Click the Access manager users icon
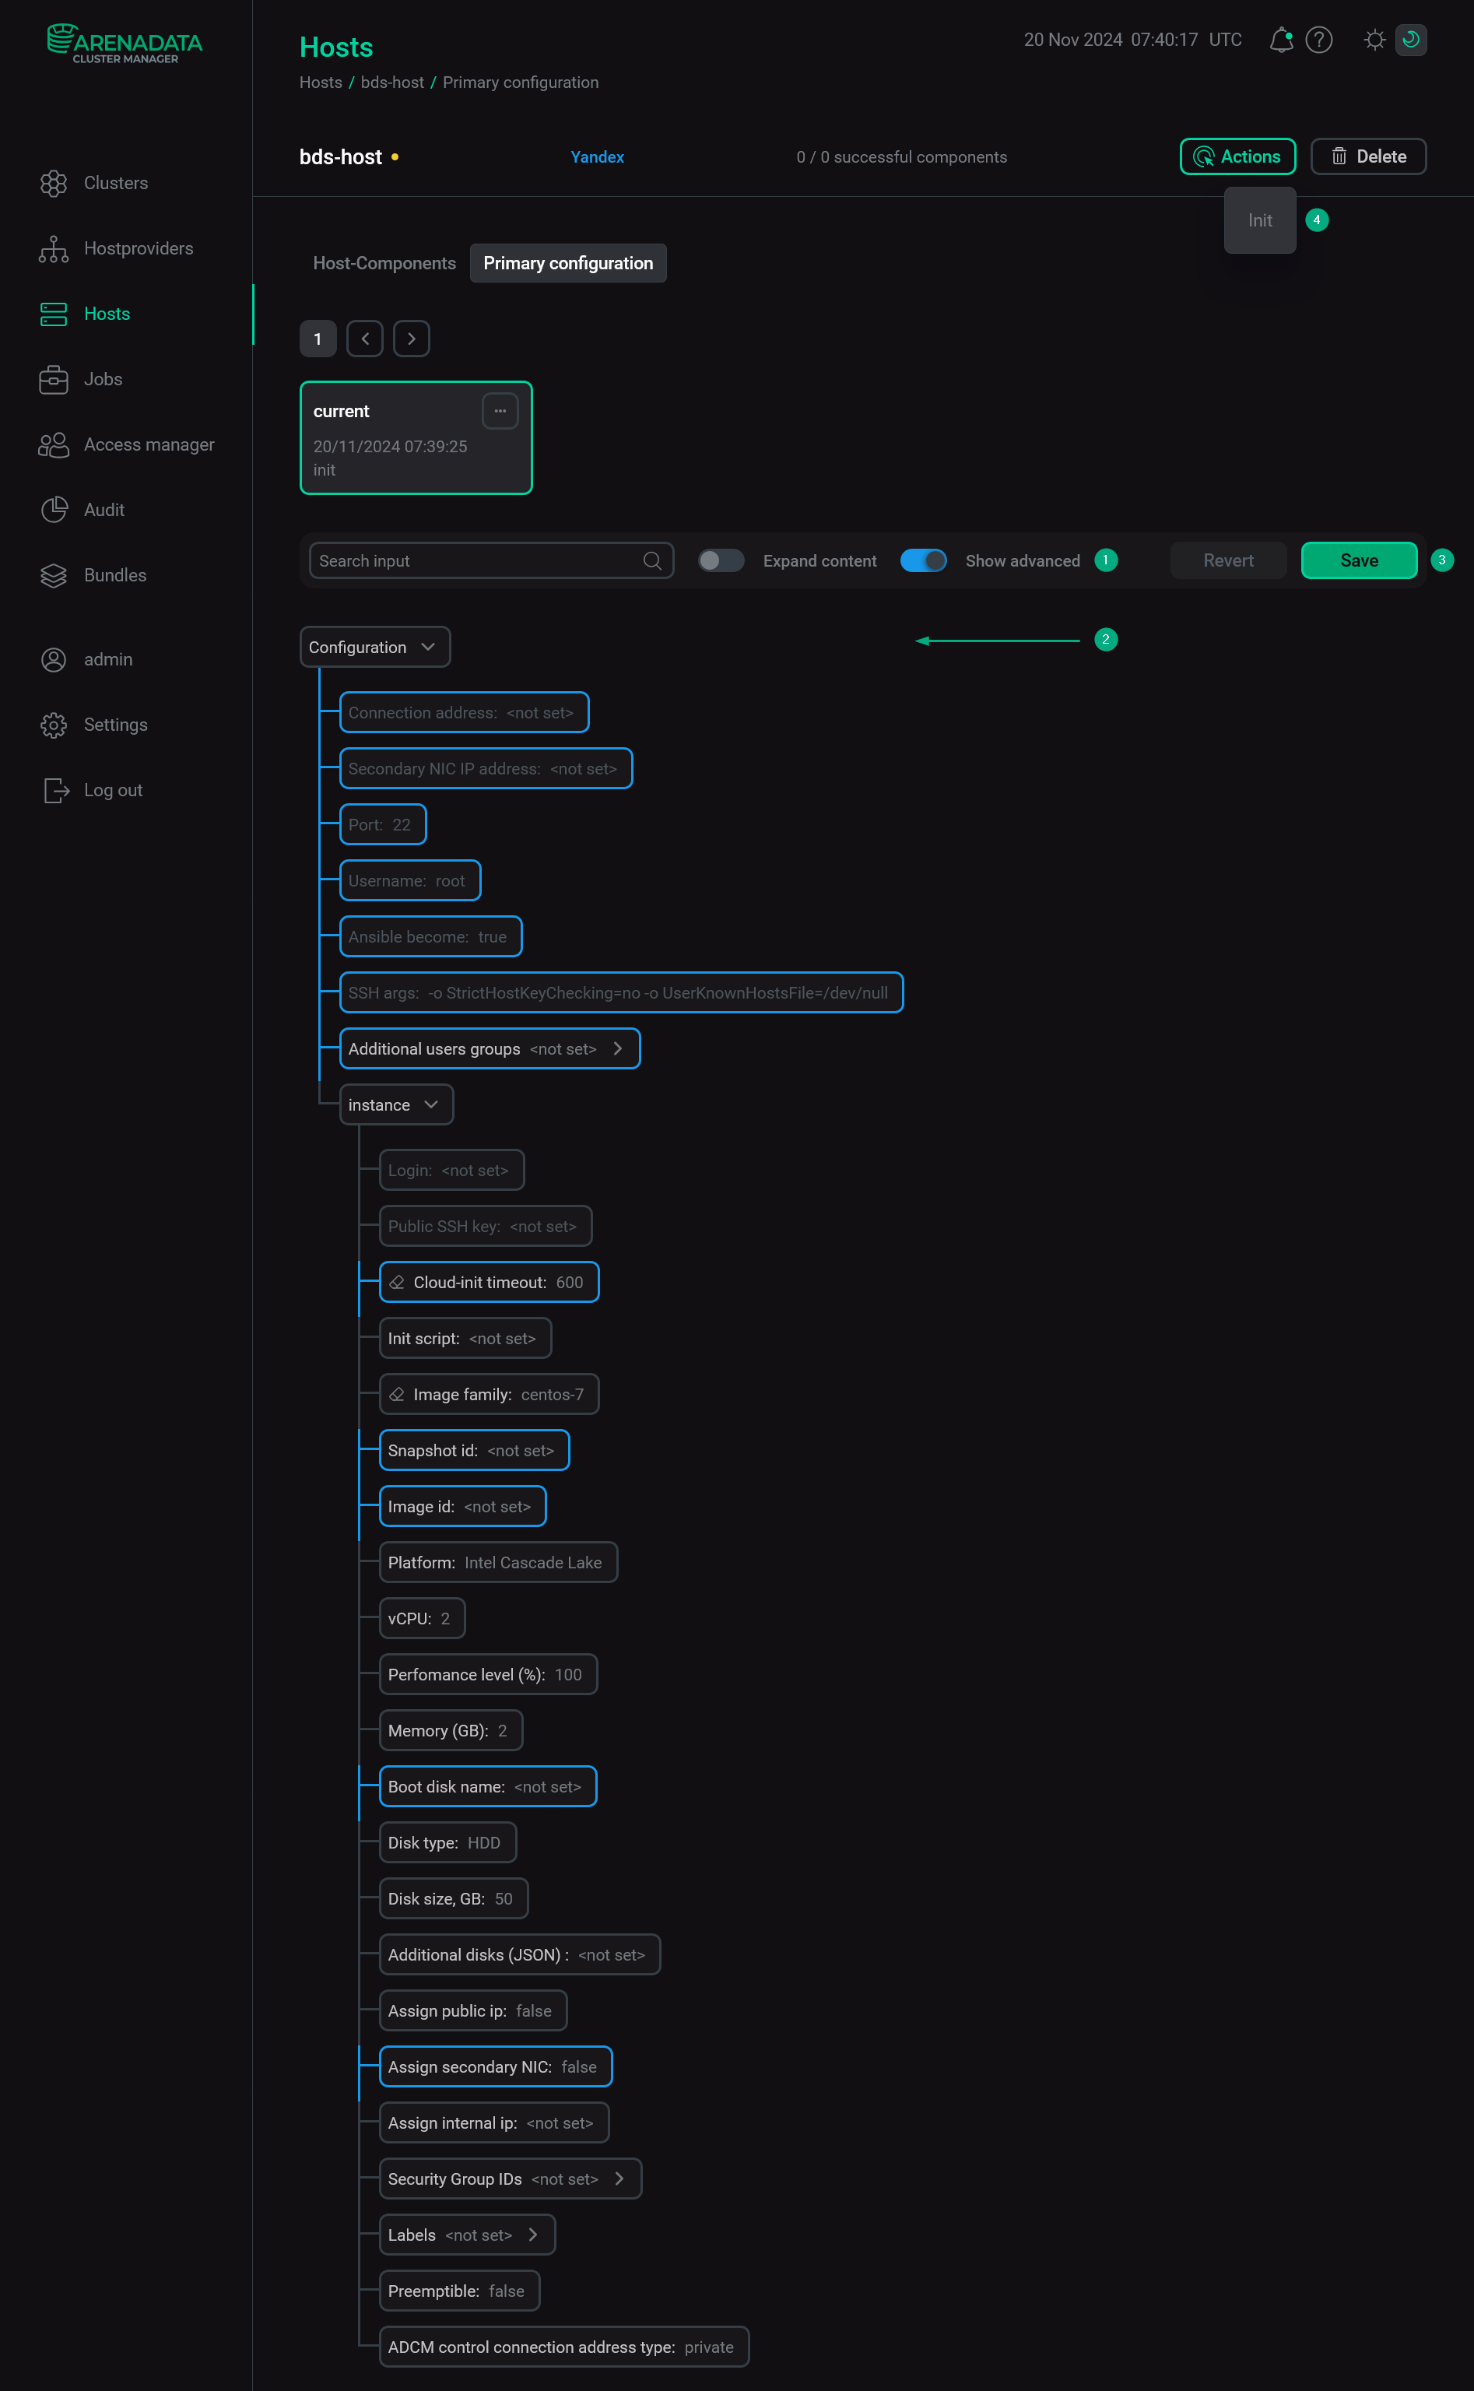Viewport: 1474px width, 2391px height. [x=54, y=444]
